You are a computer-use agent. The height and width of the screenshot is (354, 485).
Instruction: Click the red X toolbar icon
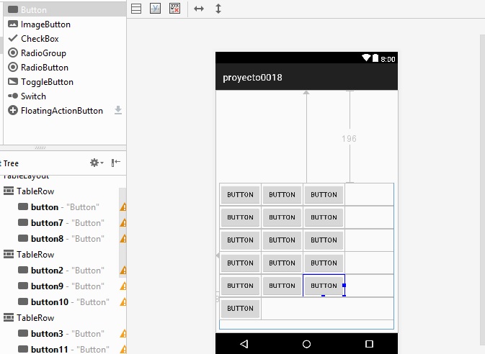(175, 9)
